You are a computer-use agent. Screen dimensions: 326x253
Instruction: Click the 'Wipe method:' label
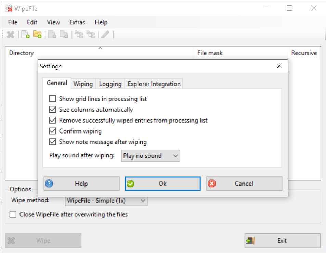[30, 200]
